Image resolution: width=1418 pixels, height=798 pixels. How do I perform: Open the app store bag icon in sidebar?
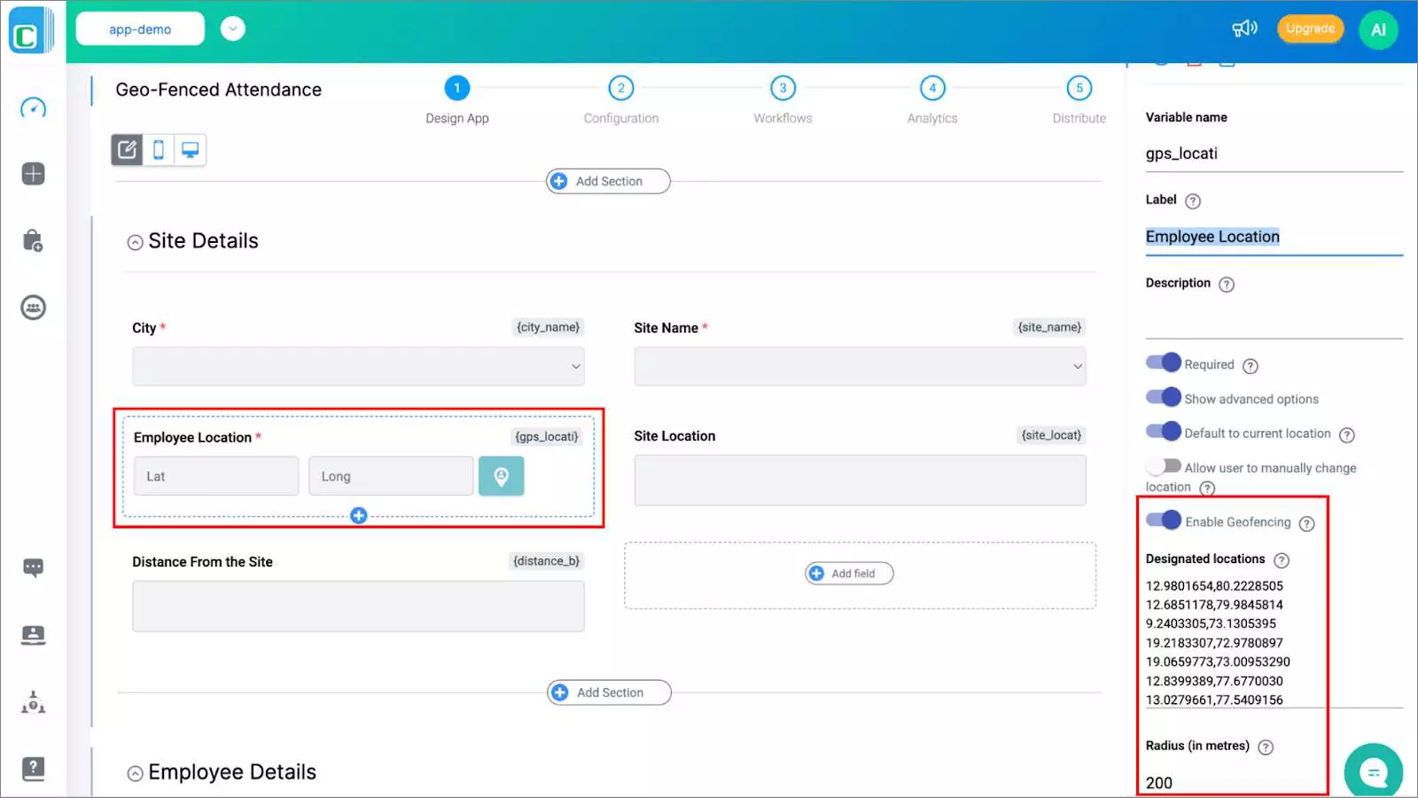33,240
